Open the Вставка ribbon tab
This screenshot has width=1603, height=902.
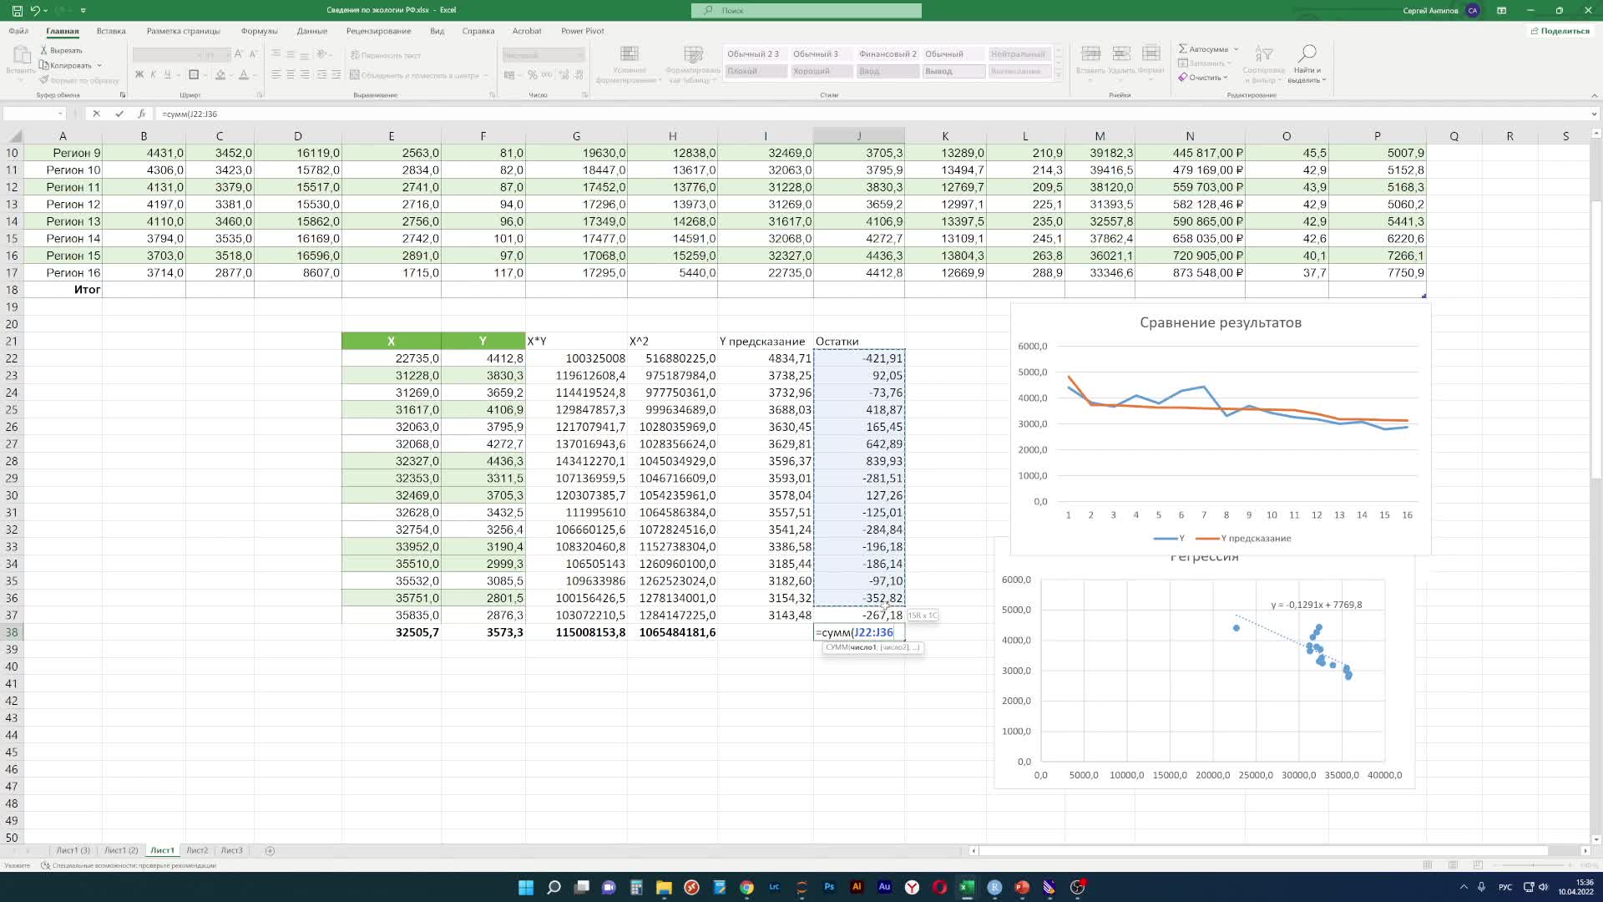pyautogui.click(x=111, y=31)
